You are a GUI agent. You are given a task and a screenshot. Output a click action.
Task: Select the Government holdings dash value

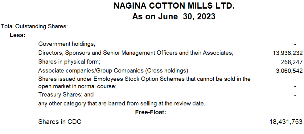295,45
